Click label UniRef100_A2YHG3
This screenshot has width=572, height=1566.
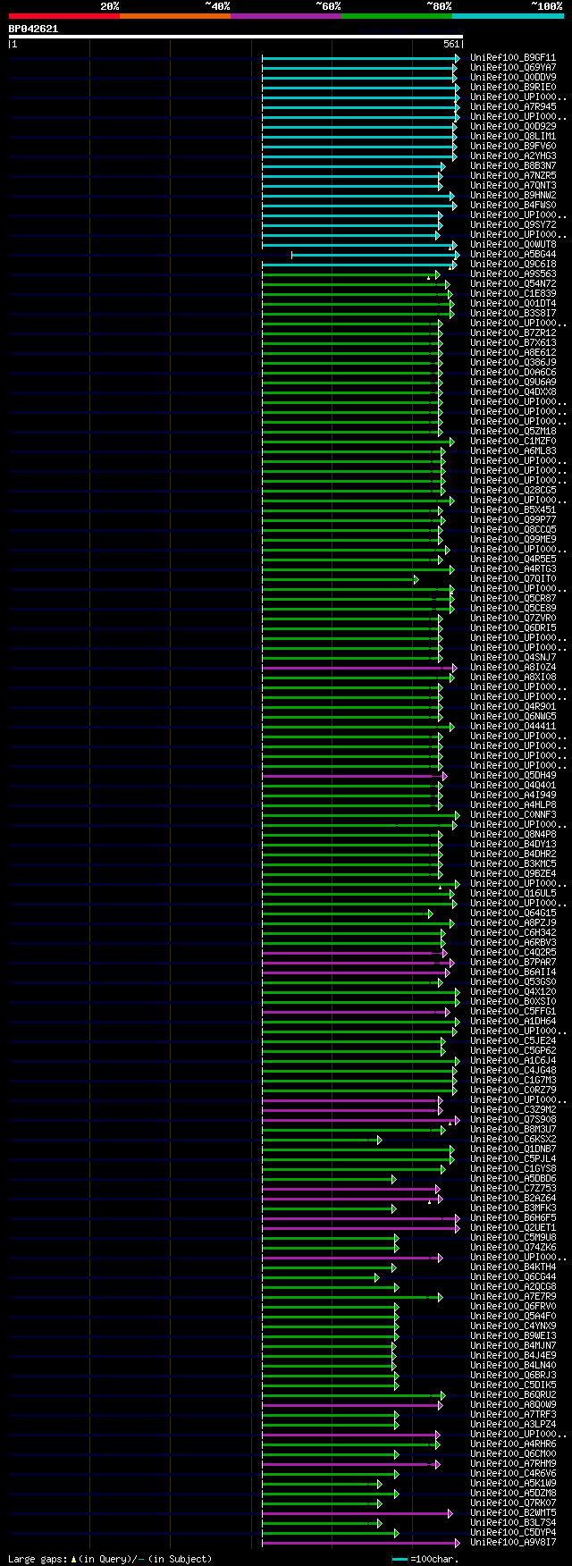coord(513,156)
